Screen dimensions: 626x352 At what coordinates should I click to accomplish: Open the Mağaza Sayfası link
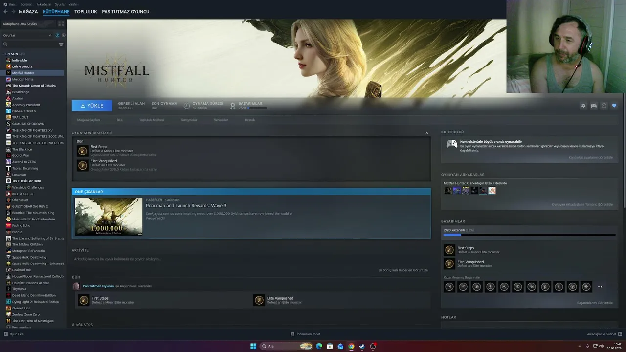coord(89,120)
